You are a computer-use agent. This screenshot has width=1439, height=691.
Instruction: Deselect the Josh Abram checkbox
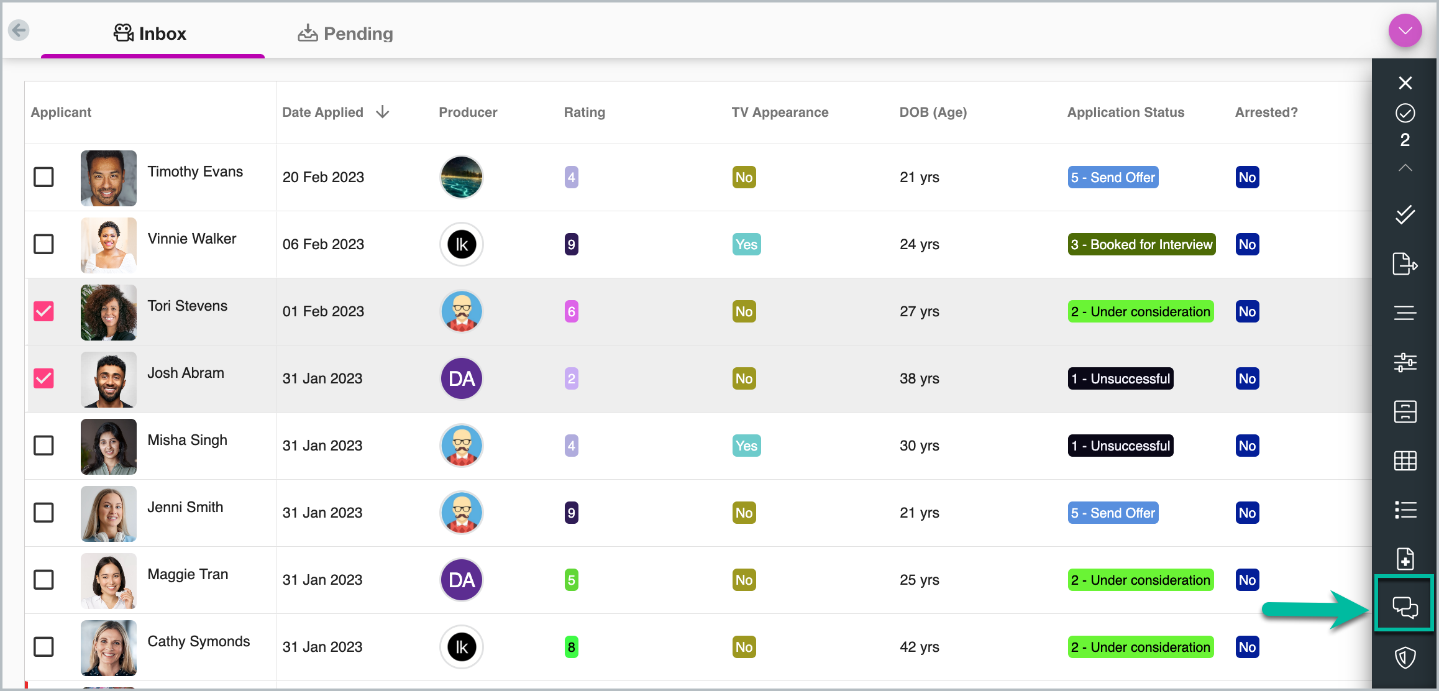[43, 378]
